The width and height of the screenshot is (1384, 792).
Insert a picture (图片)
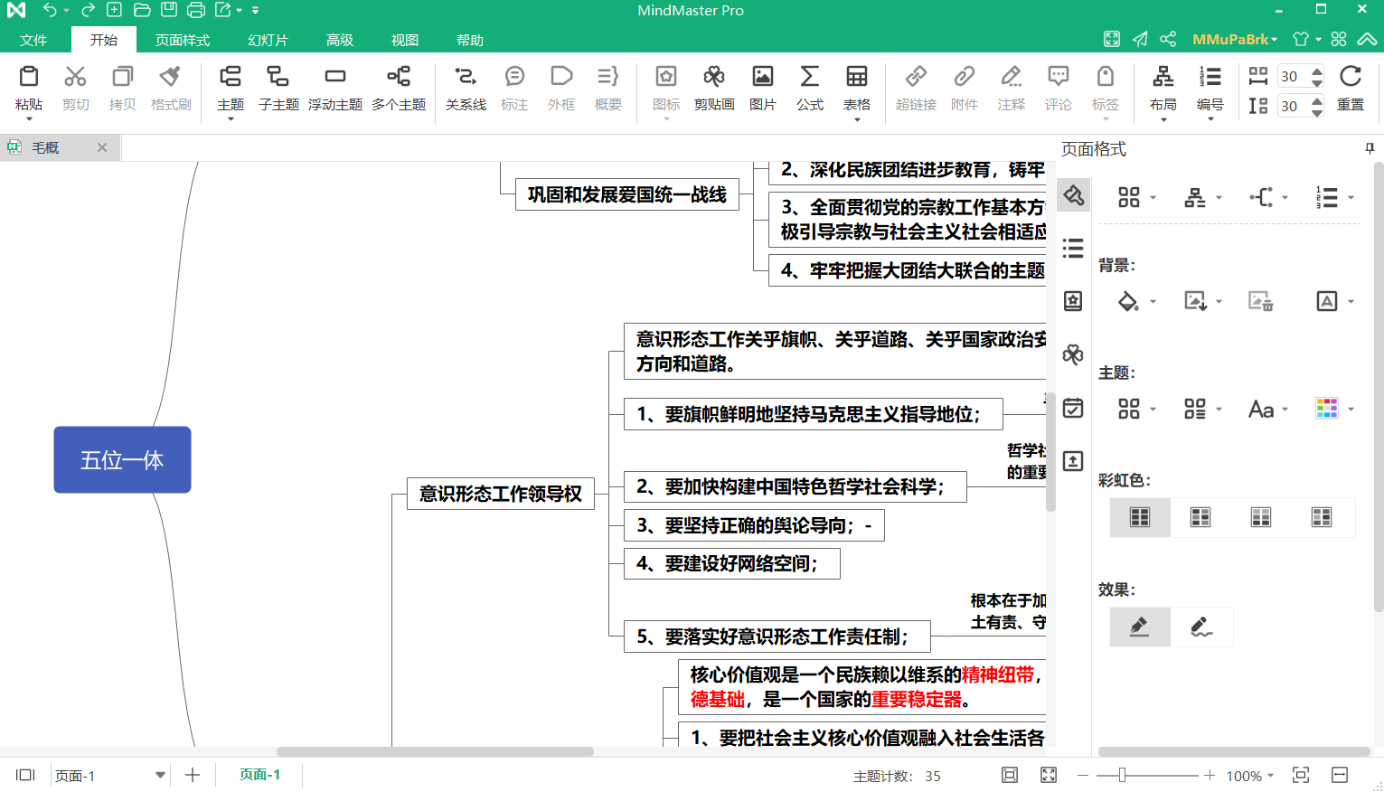763,77
